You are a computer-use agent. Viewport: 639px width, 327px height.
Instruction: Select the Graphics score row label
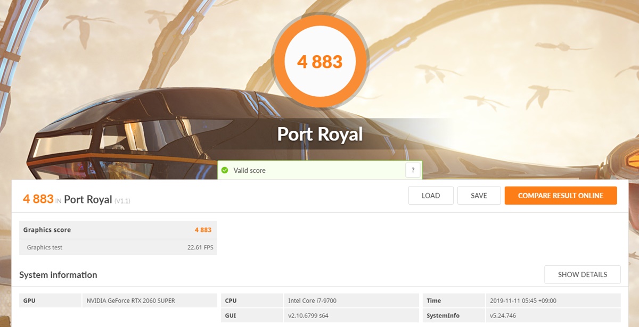47,230
